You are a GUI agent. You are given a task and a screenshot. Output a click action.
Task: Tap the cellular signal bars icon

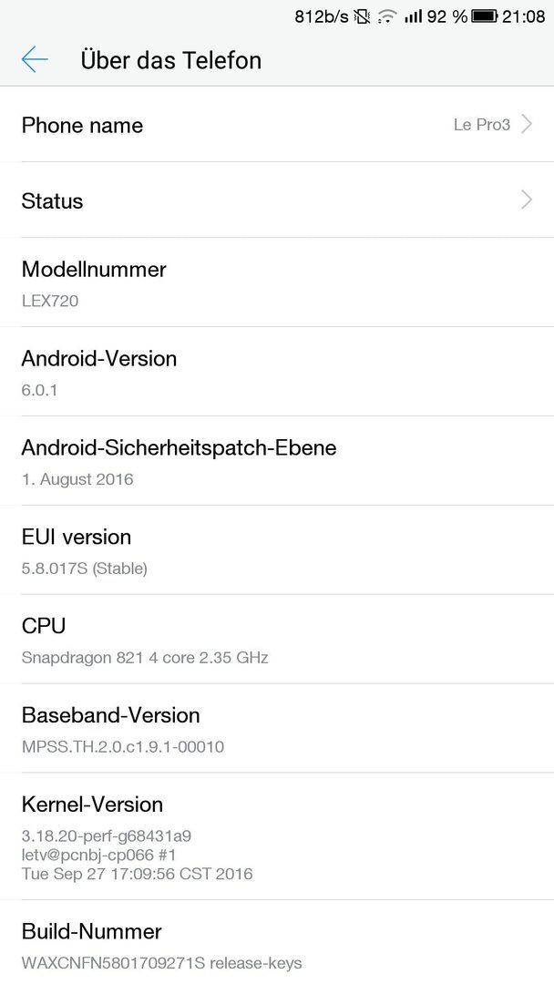(413, 16)
